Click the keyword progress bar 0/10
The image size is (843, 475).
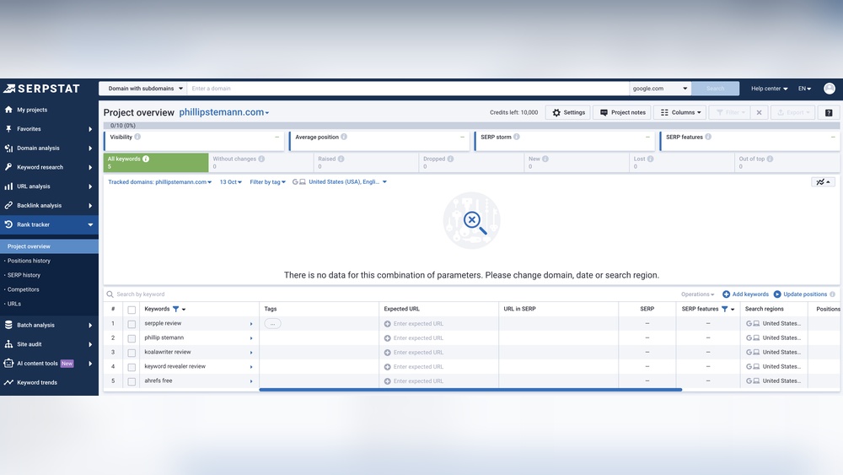coord(471,126)
